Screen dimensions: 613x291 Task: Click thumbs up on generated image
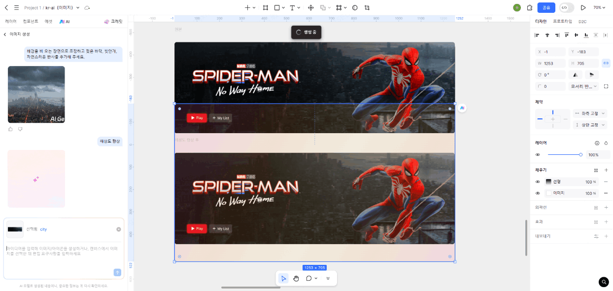pyautogui.click(x=11, y=129)
